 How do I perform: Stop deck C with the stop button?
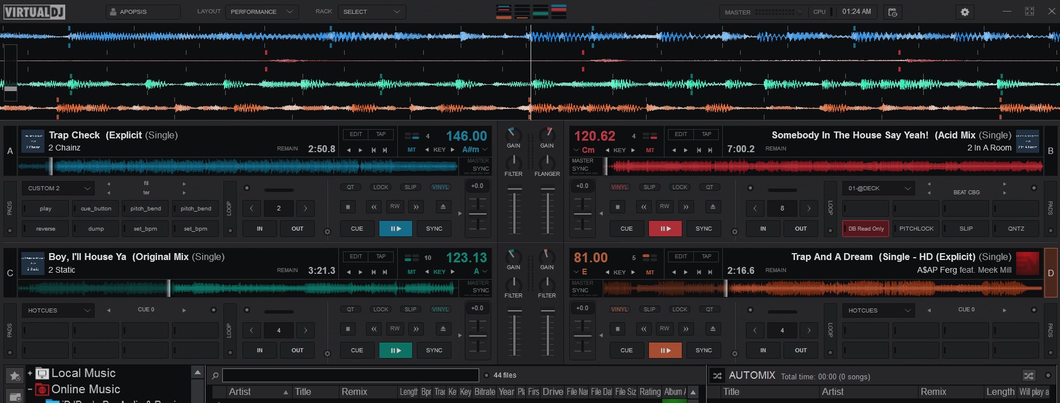tap(348, 329)
